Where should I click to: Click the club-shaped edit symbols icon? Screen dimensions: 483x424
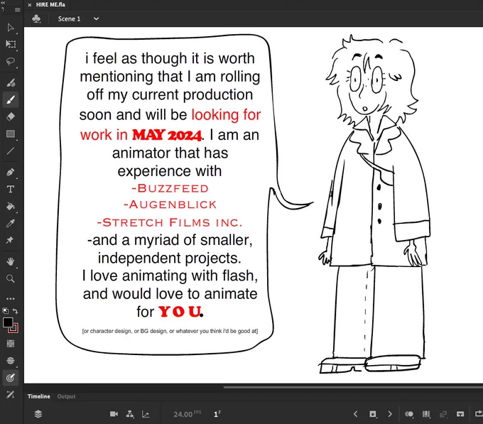(36, 18)
